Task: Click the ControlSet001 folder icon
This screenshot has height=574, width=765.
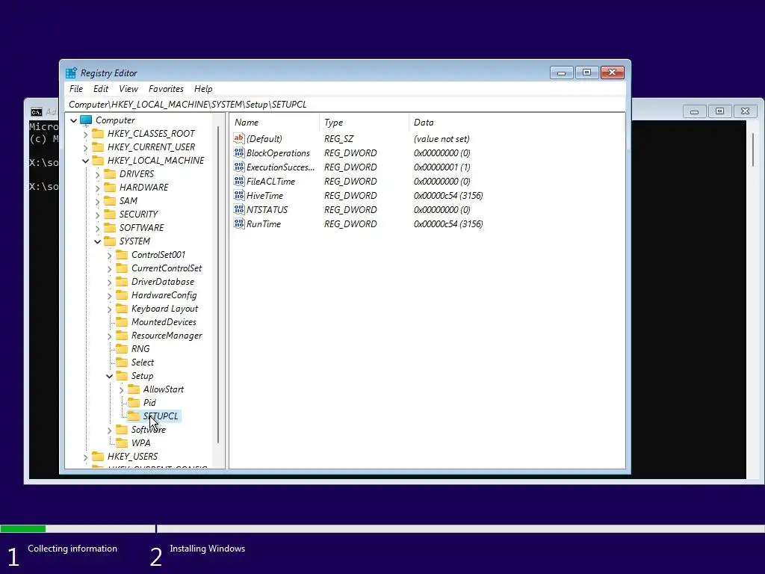Action: coord(122,255)
